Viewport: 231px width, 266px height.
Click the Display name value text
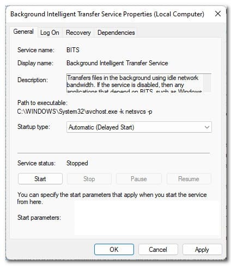click(x=117, y=63)
